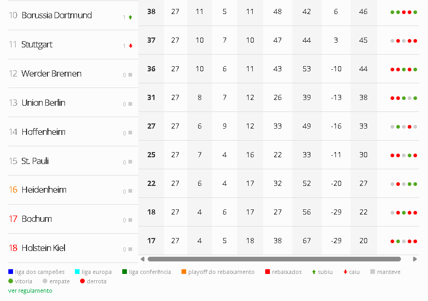This screenshot has height=301, width=428.
Task: Click the blue 'liga dos campeões' legend square
Action: [11, 272]
